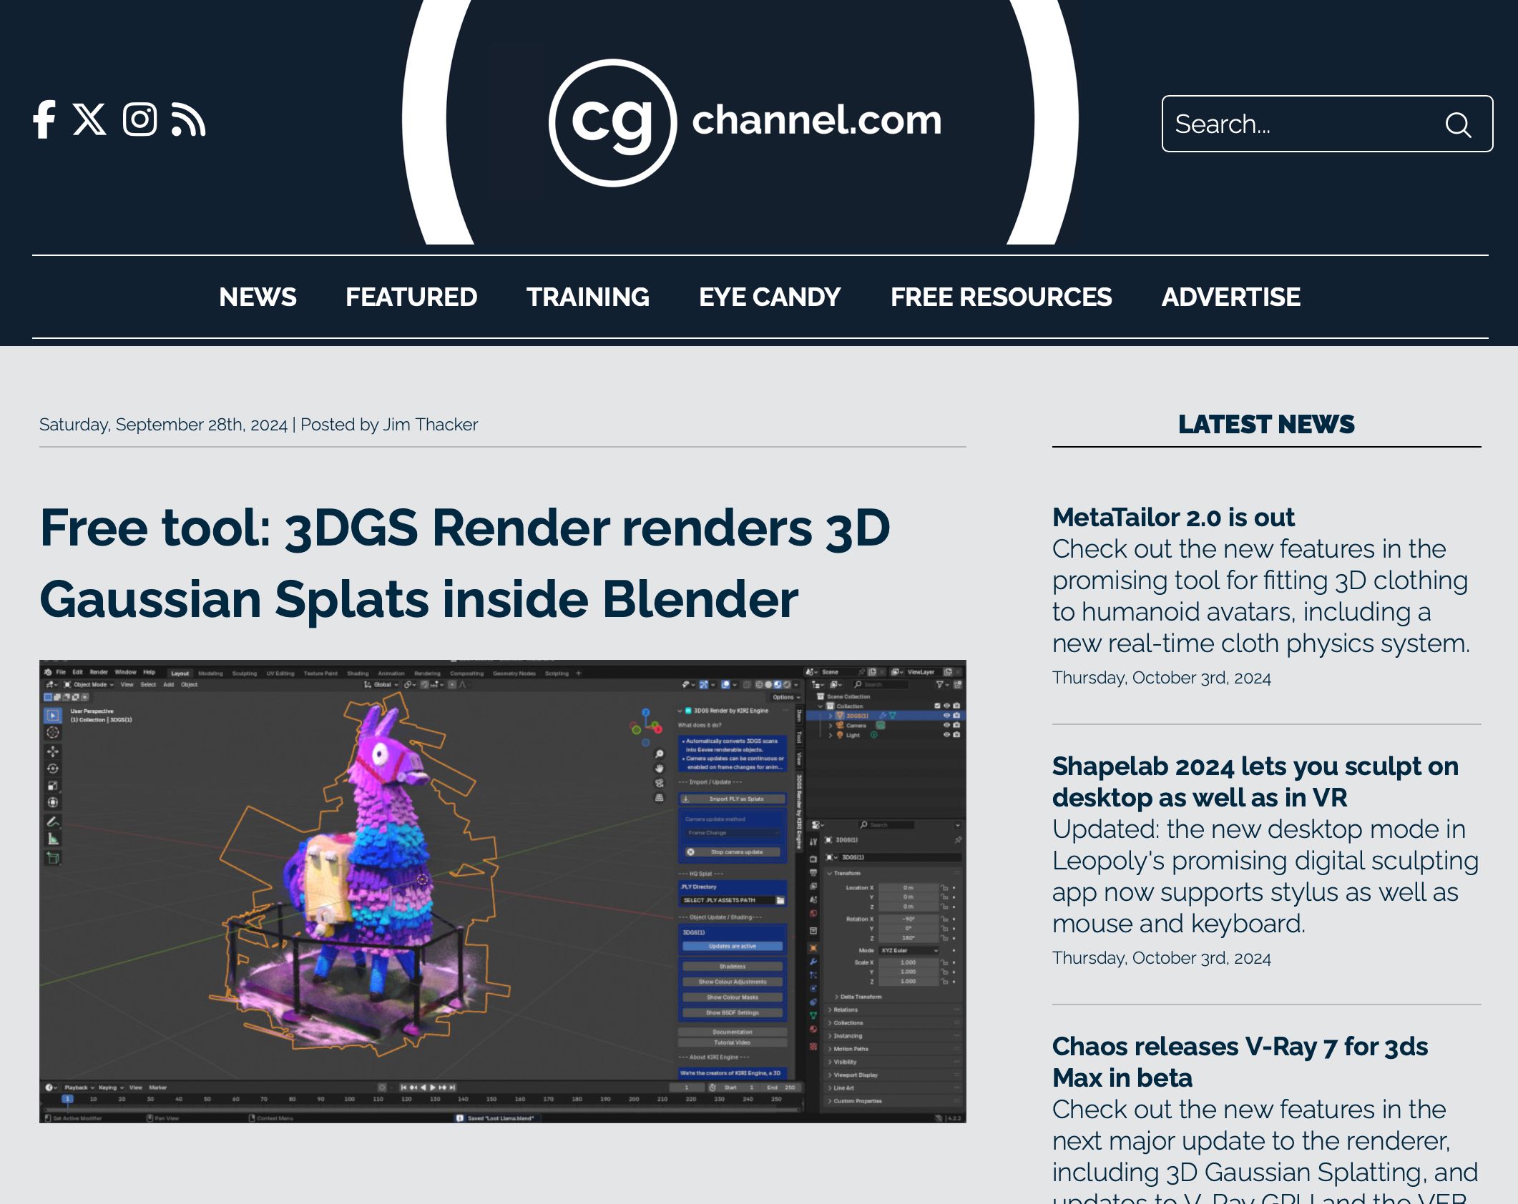The height and width of the screenshot is (1204, 1518).
Task: Click the MetaTailor summary about 3D clothing
Action: 1260,596
